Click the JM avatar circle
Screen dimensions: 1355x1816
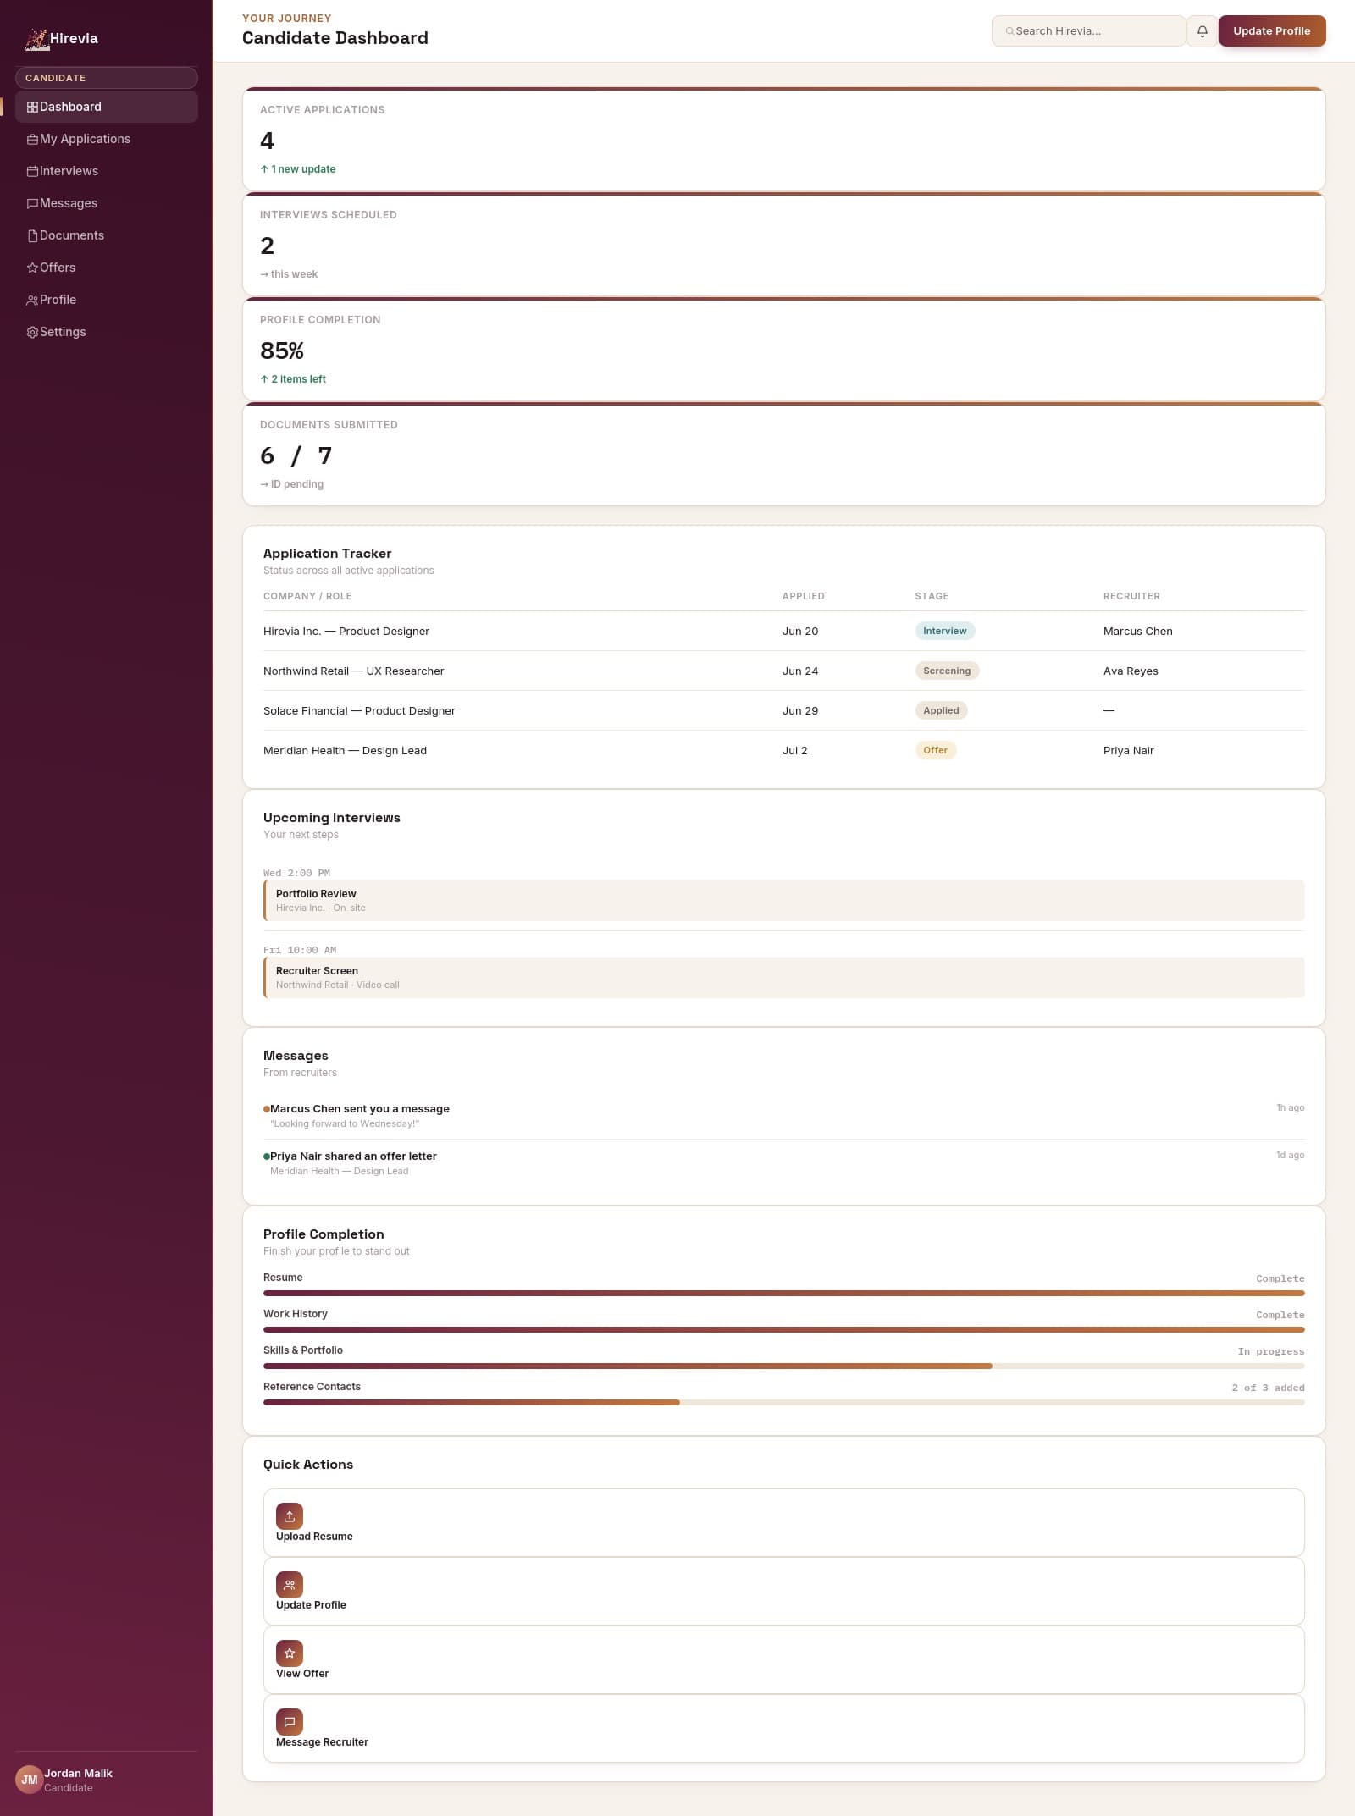click(x=30, y=1780)
